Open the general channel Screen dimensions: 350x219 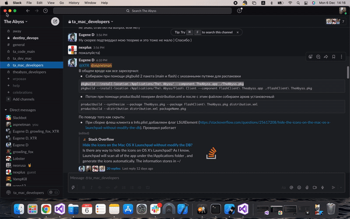click(x=19, y=45)
